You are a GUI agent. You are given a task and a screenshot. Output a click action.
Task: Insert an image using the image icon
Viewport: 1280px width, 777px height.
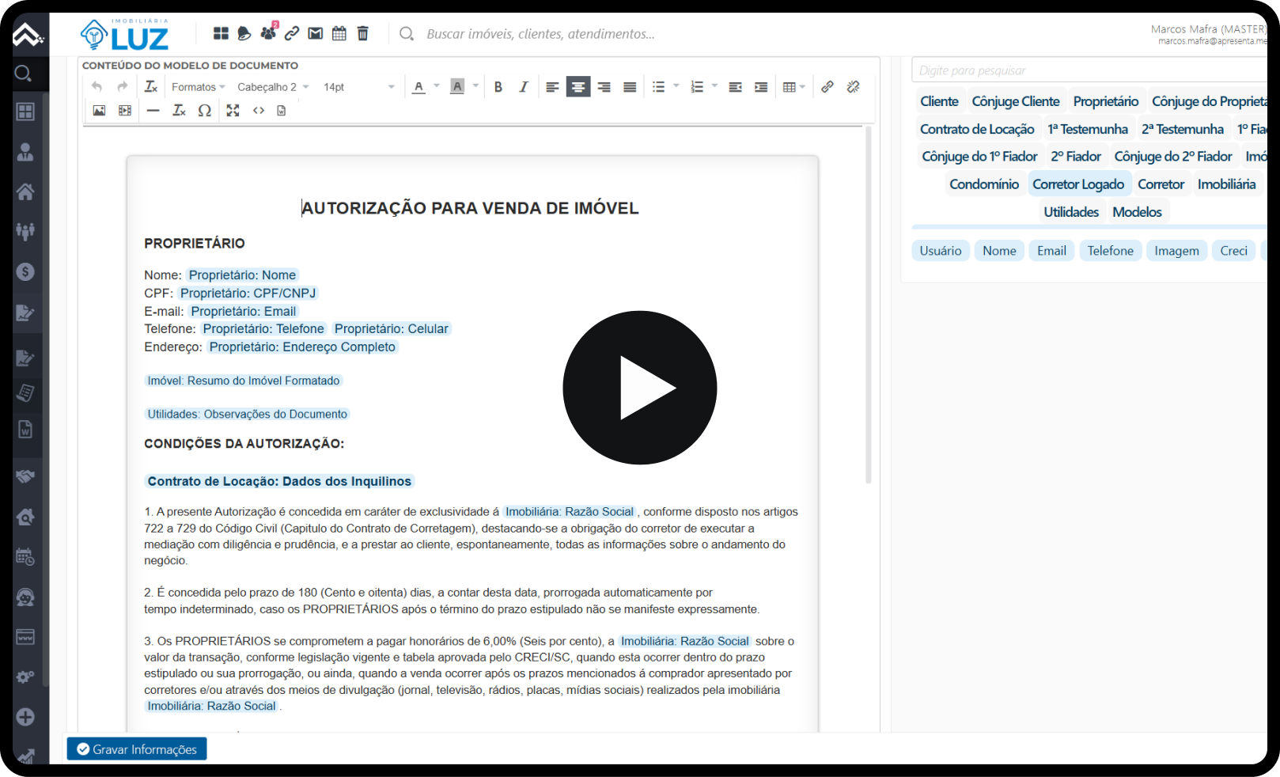(x=99, y=111)
